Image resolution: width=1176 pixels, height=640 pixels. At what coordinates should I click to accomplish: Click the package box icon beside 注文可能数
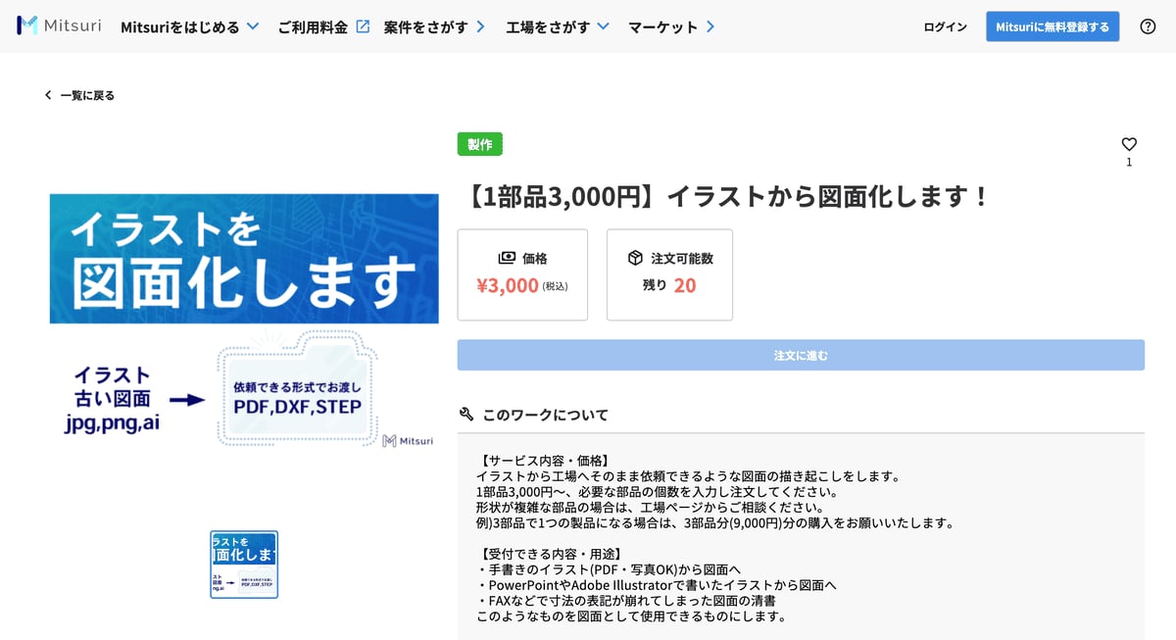click(635, 258)
